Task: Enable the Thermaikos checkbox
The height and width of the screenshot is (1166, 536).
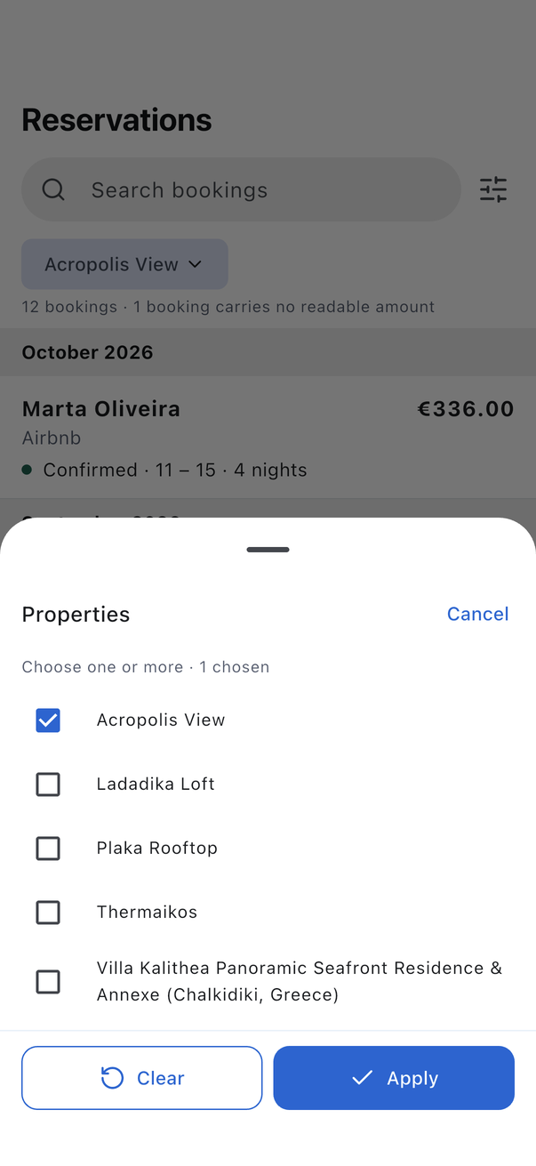Action: (x=48, y=913)
